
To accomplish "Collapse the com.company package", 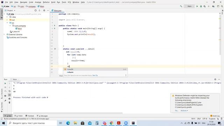I will pos(10,26).
